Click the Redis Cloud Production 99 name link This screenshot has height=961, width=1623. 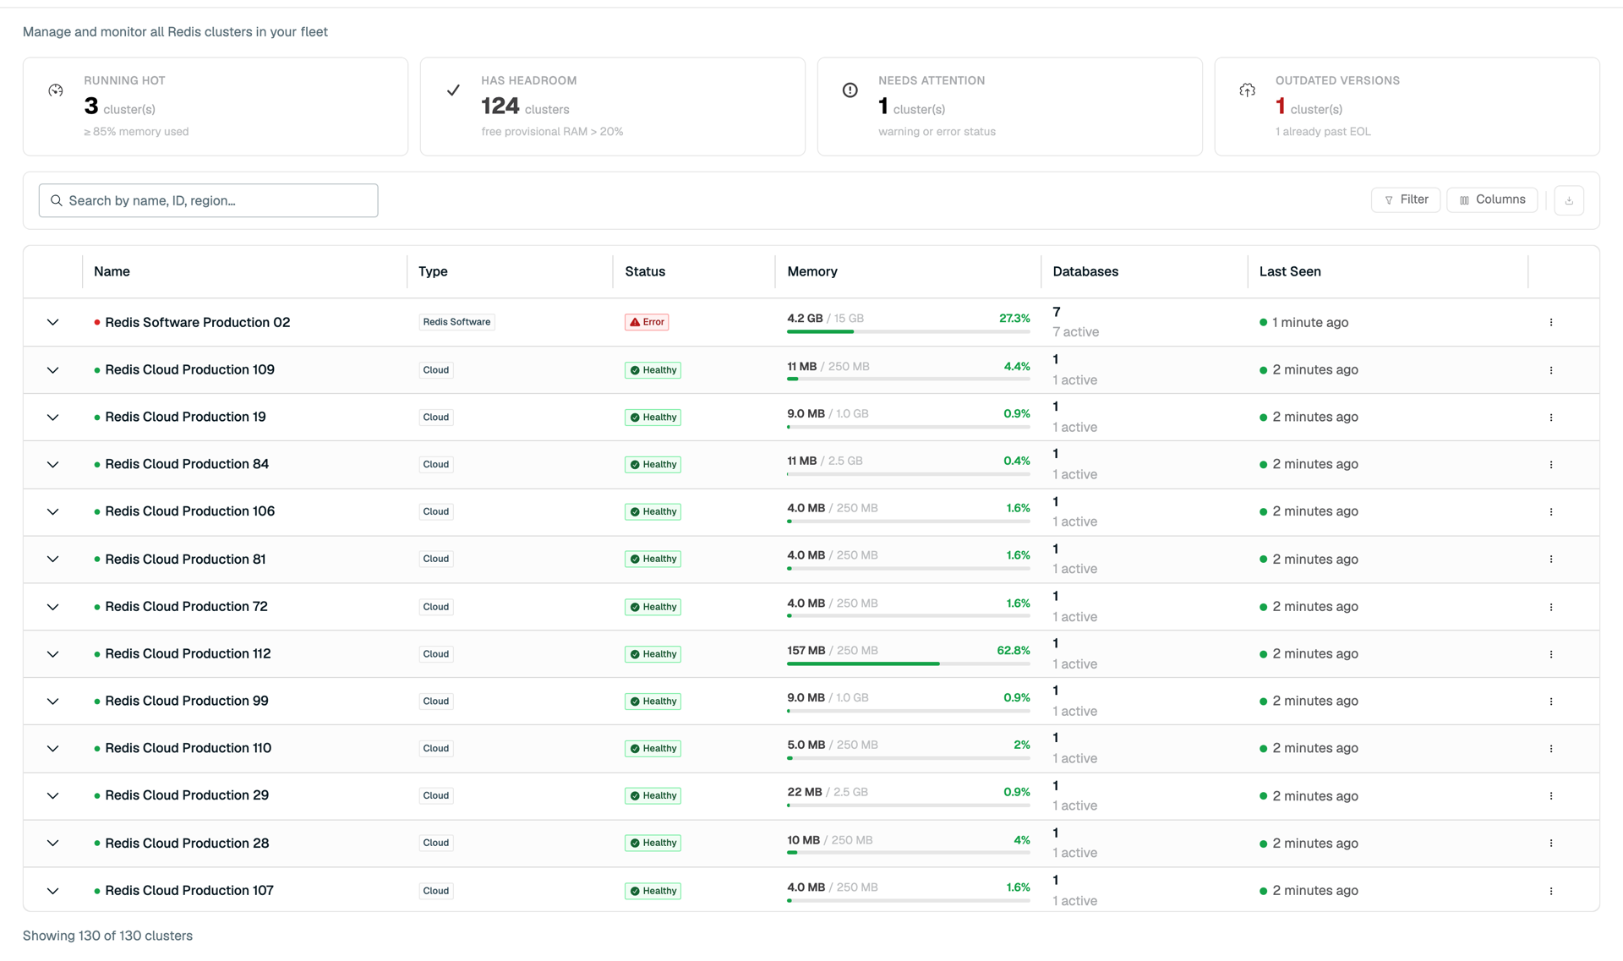(187, 701)
